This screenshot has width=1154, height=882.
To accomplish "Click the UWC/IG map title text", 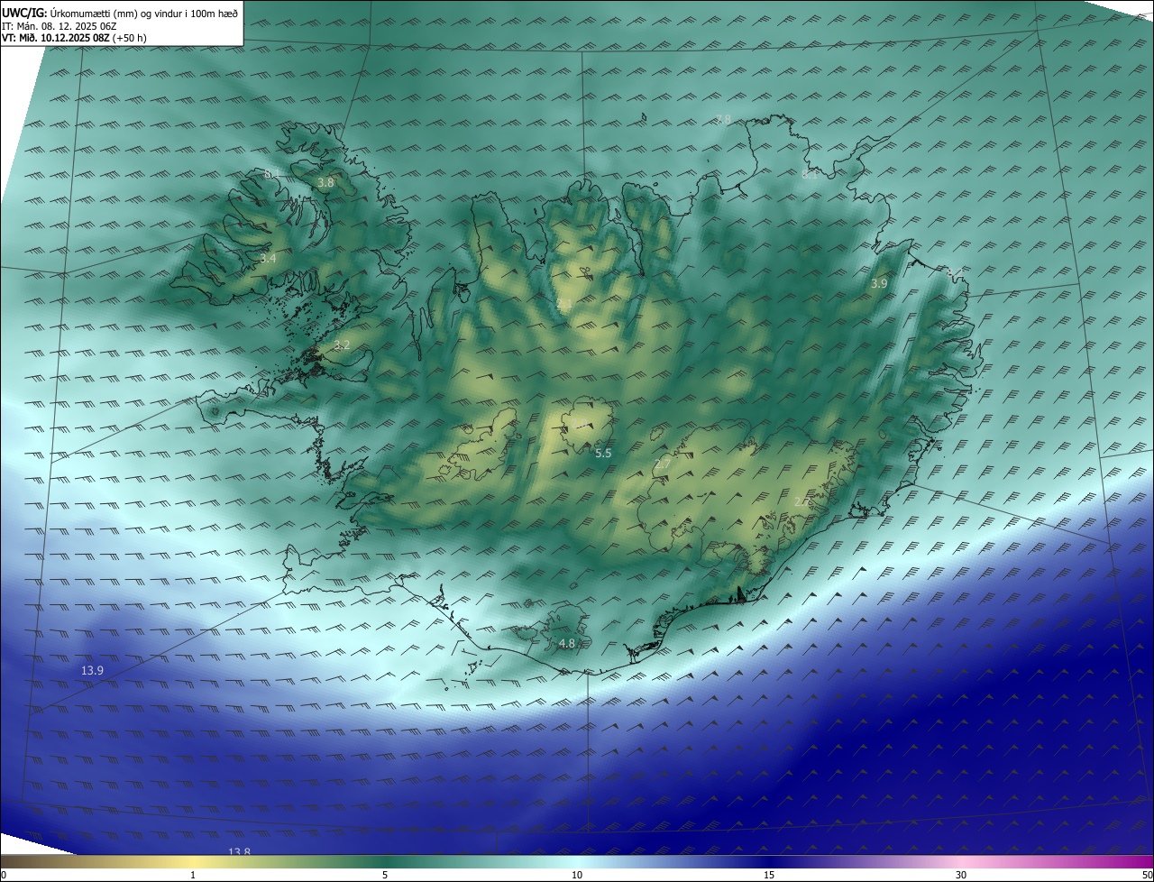I will click(x=120, y=13).
